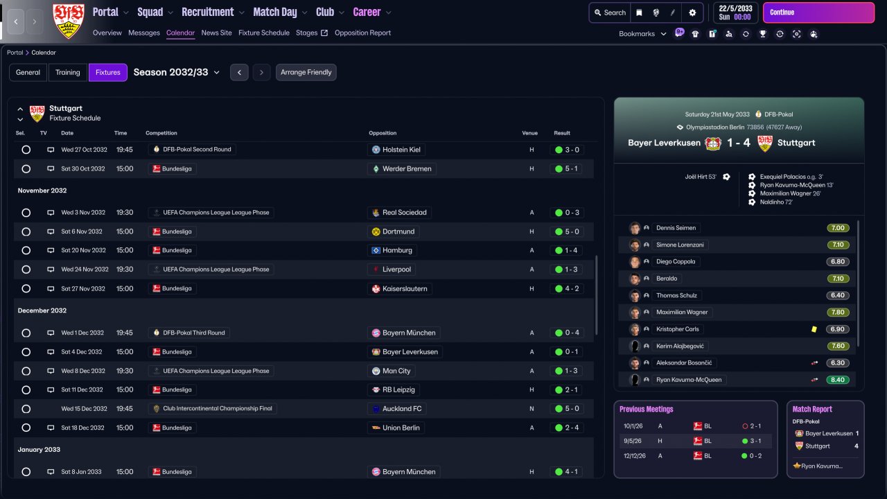Click Stuttgart crest in match summary scoreline
The height and width of the screenshot is (499, 887).
point(765,143)
